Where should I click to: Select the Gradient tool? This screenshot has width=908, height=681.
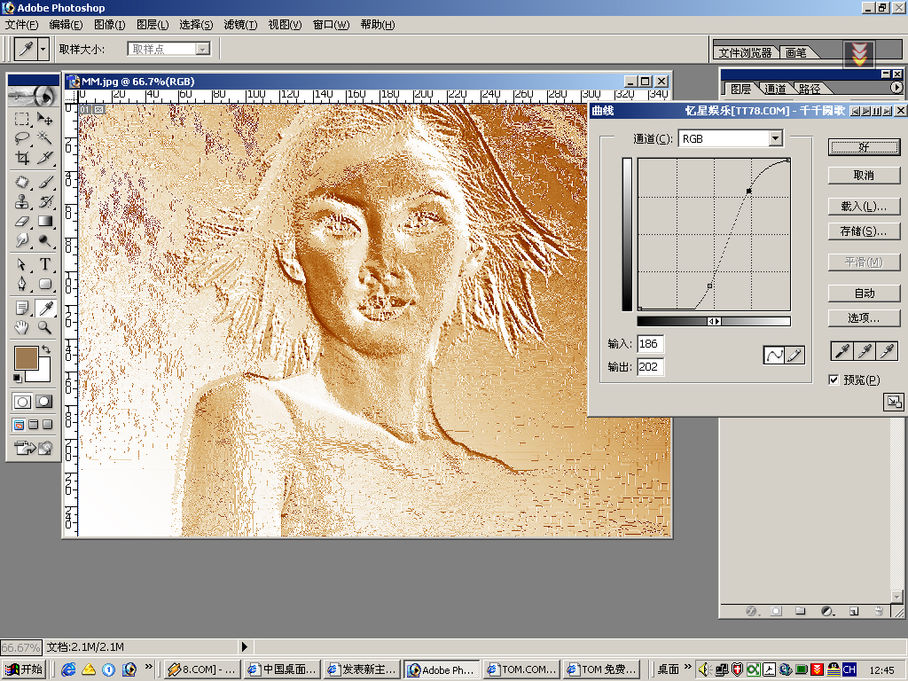(x=44, y=221)
